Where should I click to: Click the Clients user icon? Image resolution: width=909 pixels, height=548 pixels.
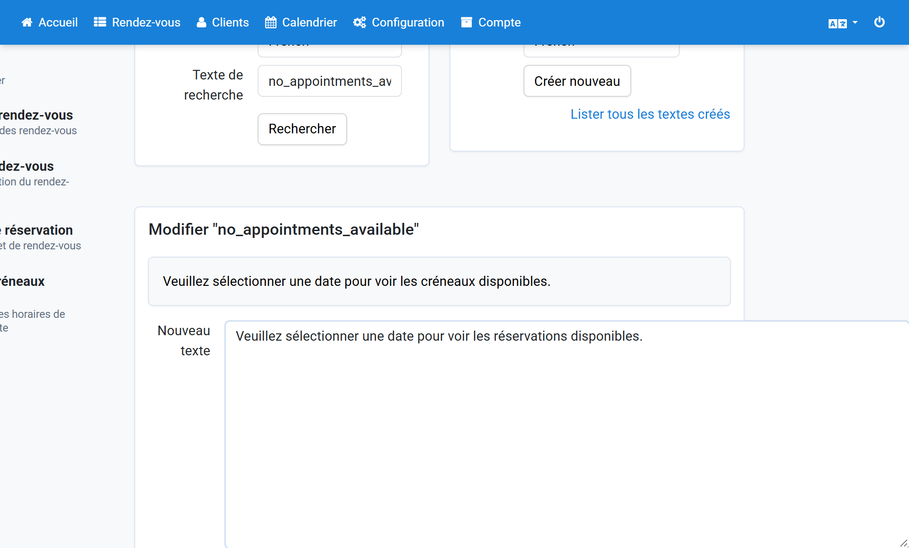(201, 22)
